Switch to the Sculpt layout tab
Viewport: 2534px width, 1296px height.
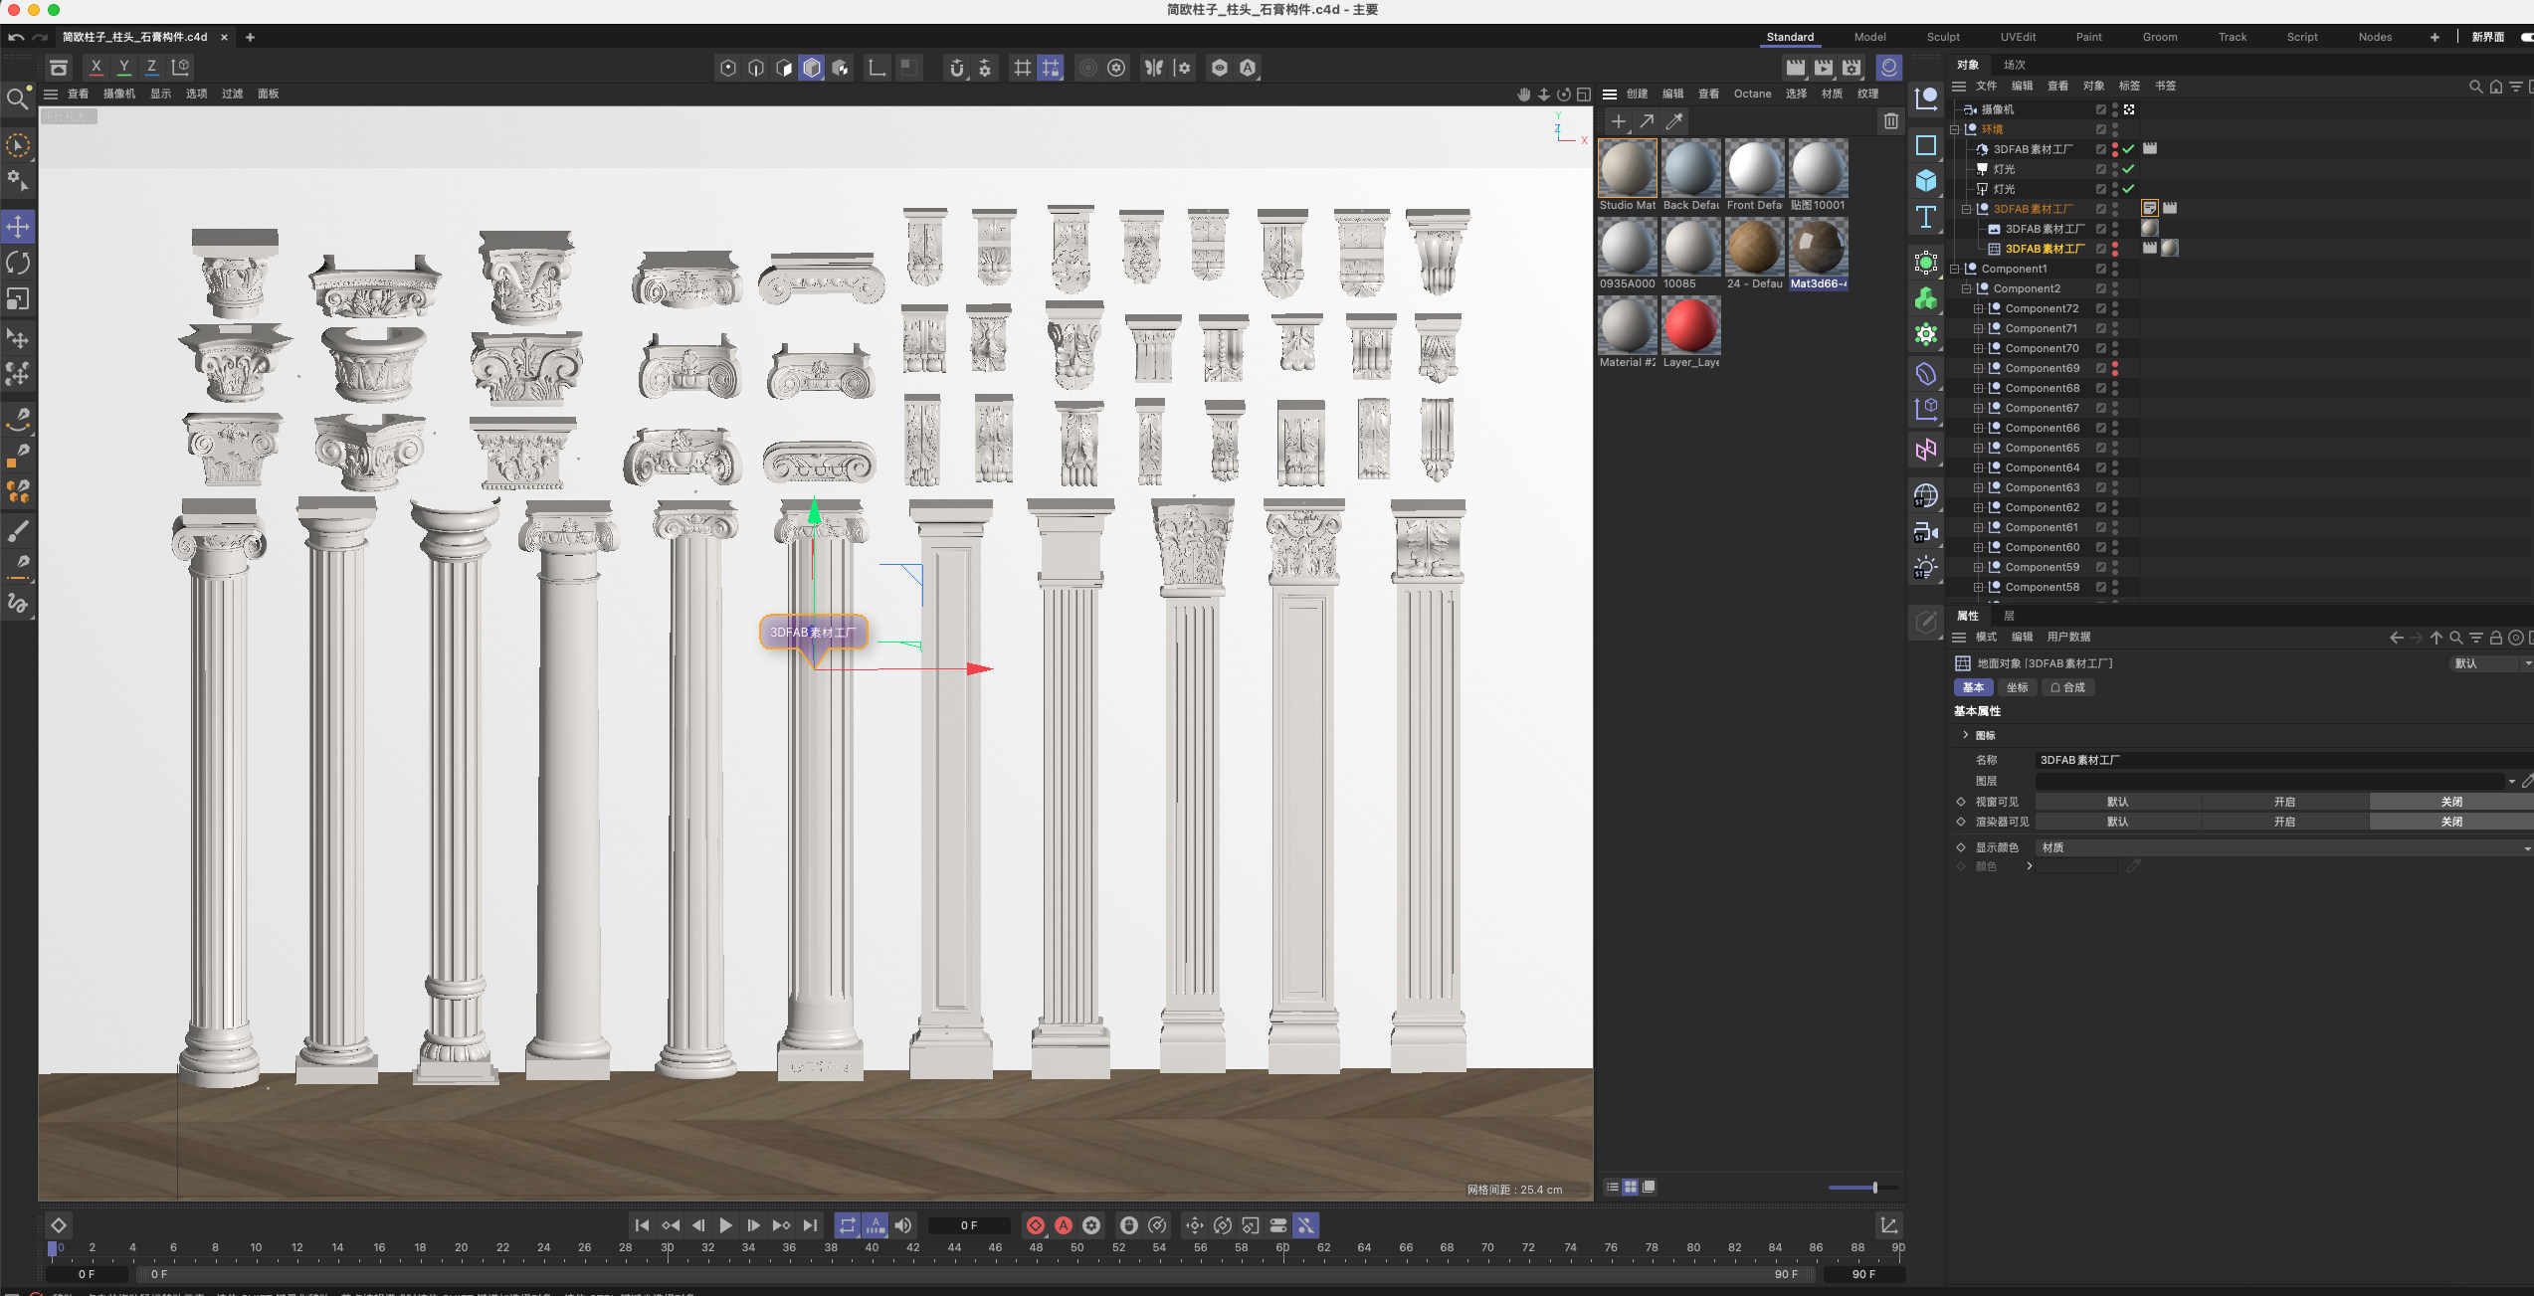(x=1942, y=37)
